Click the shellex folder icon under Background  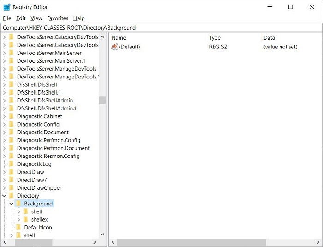[x=26, y=219]
